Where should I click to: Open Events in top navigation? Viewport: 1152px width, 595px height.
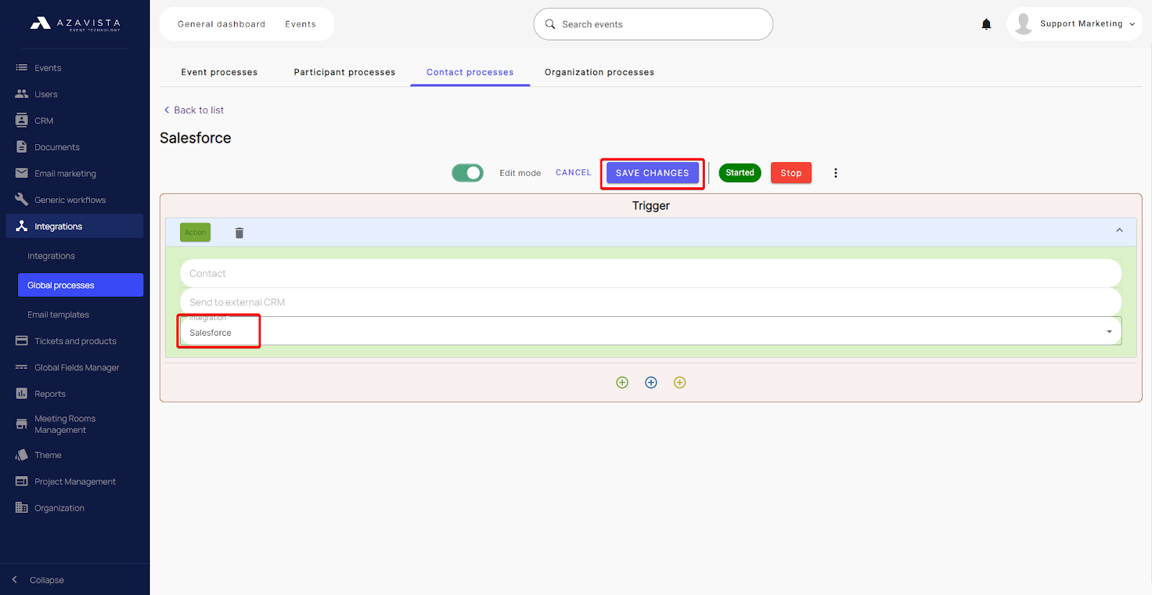coord(300,24)
